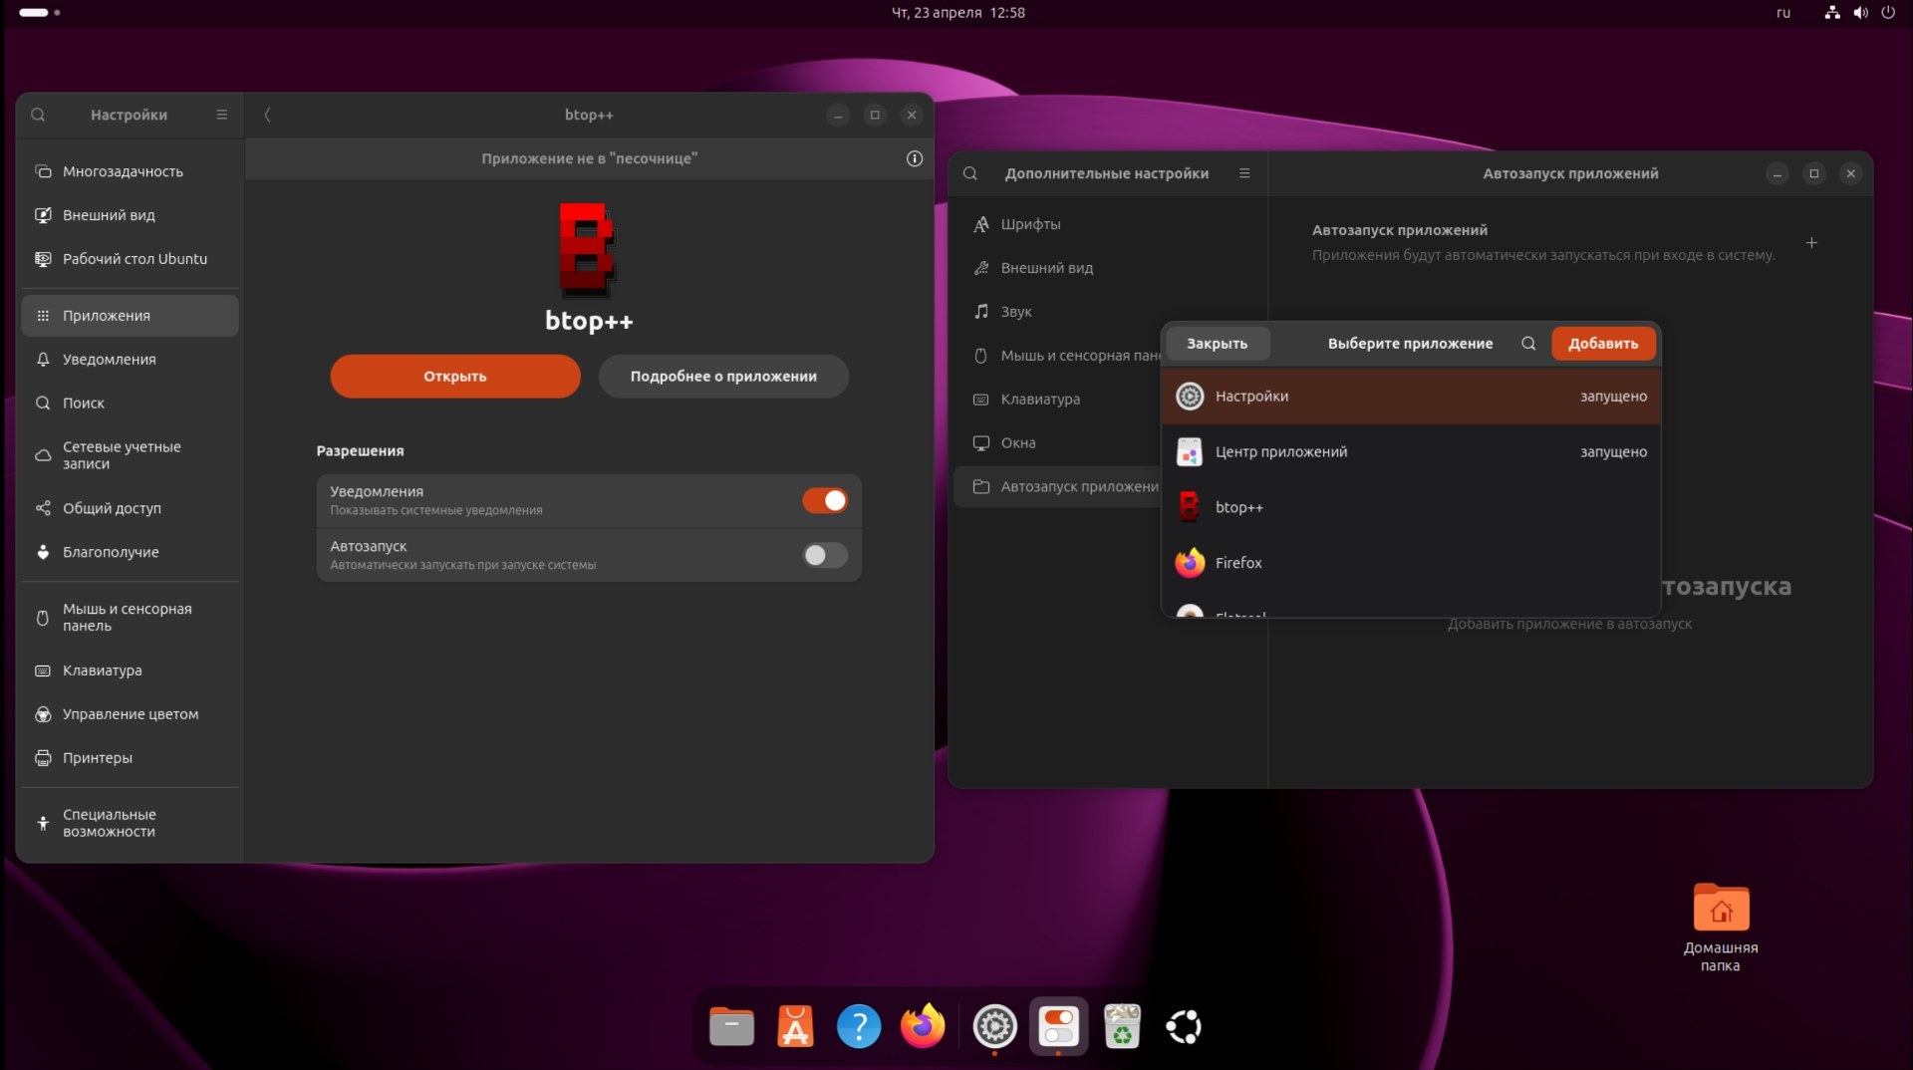Open the system status menu in top bar
Viewport: 1913px width, 1070px height.
1859,13
